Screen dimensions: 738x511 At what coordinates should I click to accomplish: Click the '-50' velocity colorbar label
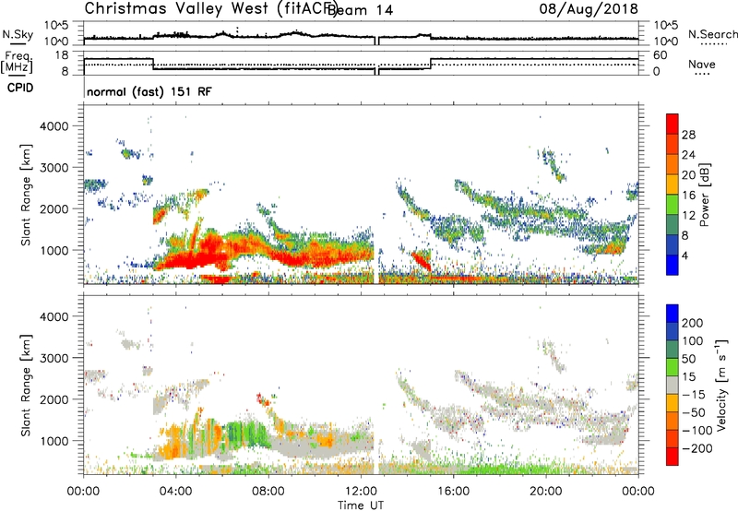[x=694, y=412]
